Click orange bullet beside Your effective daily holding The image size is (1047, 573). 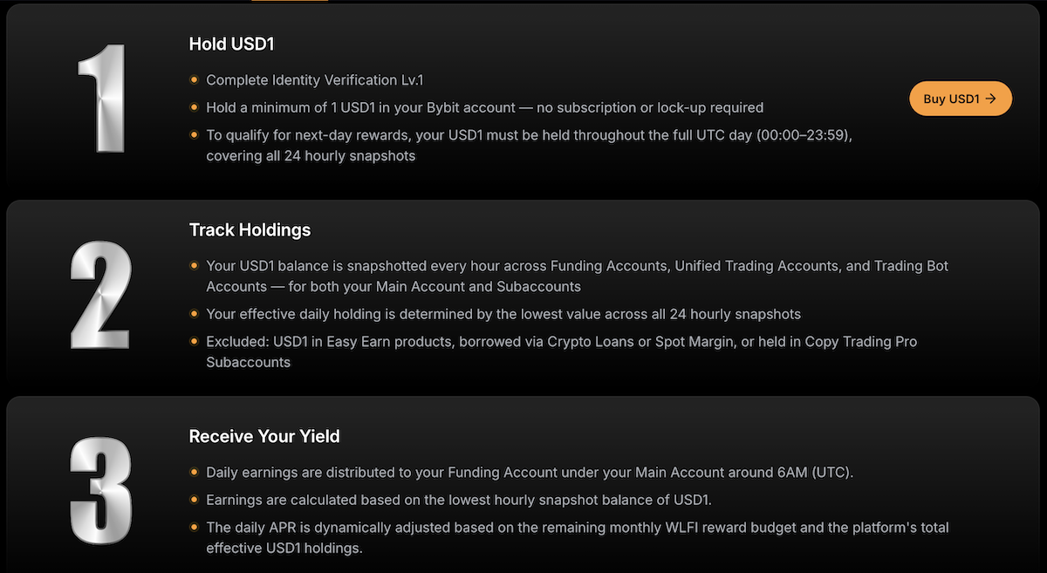pos(194,314)
